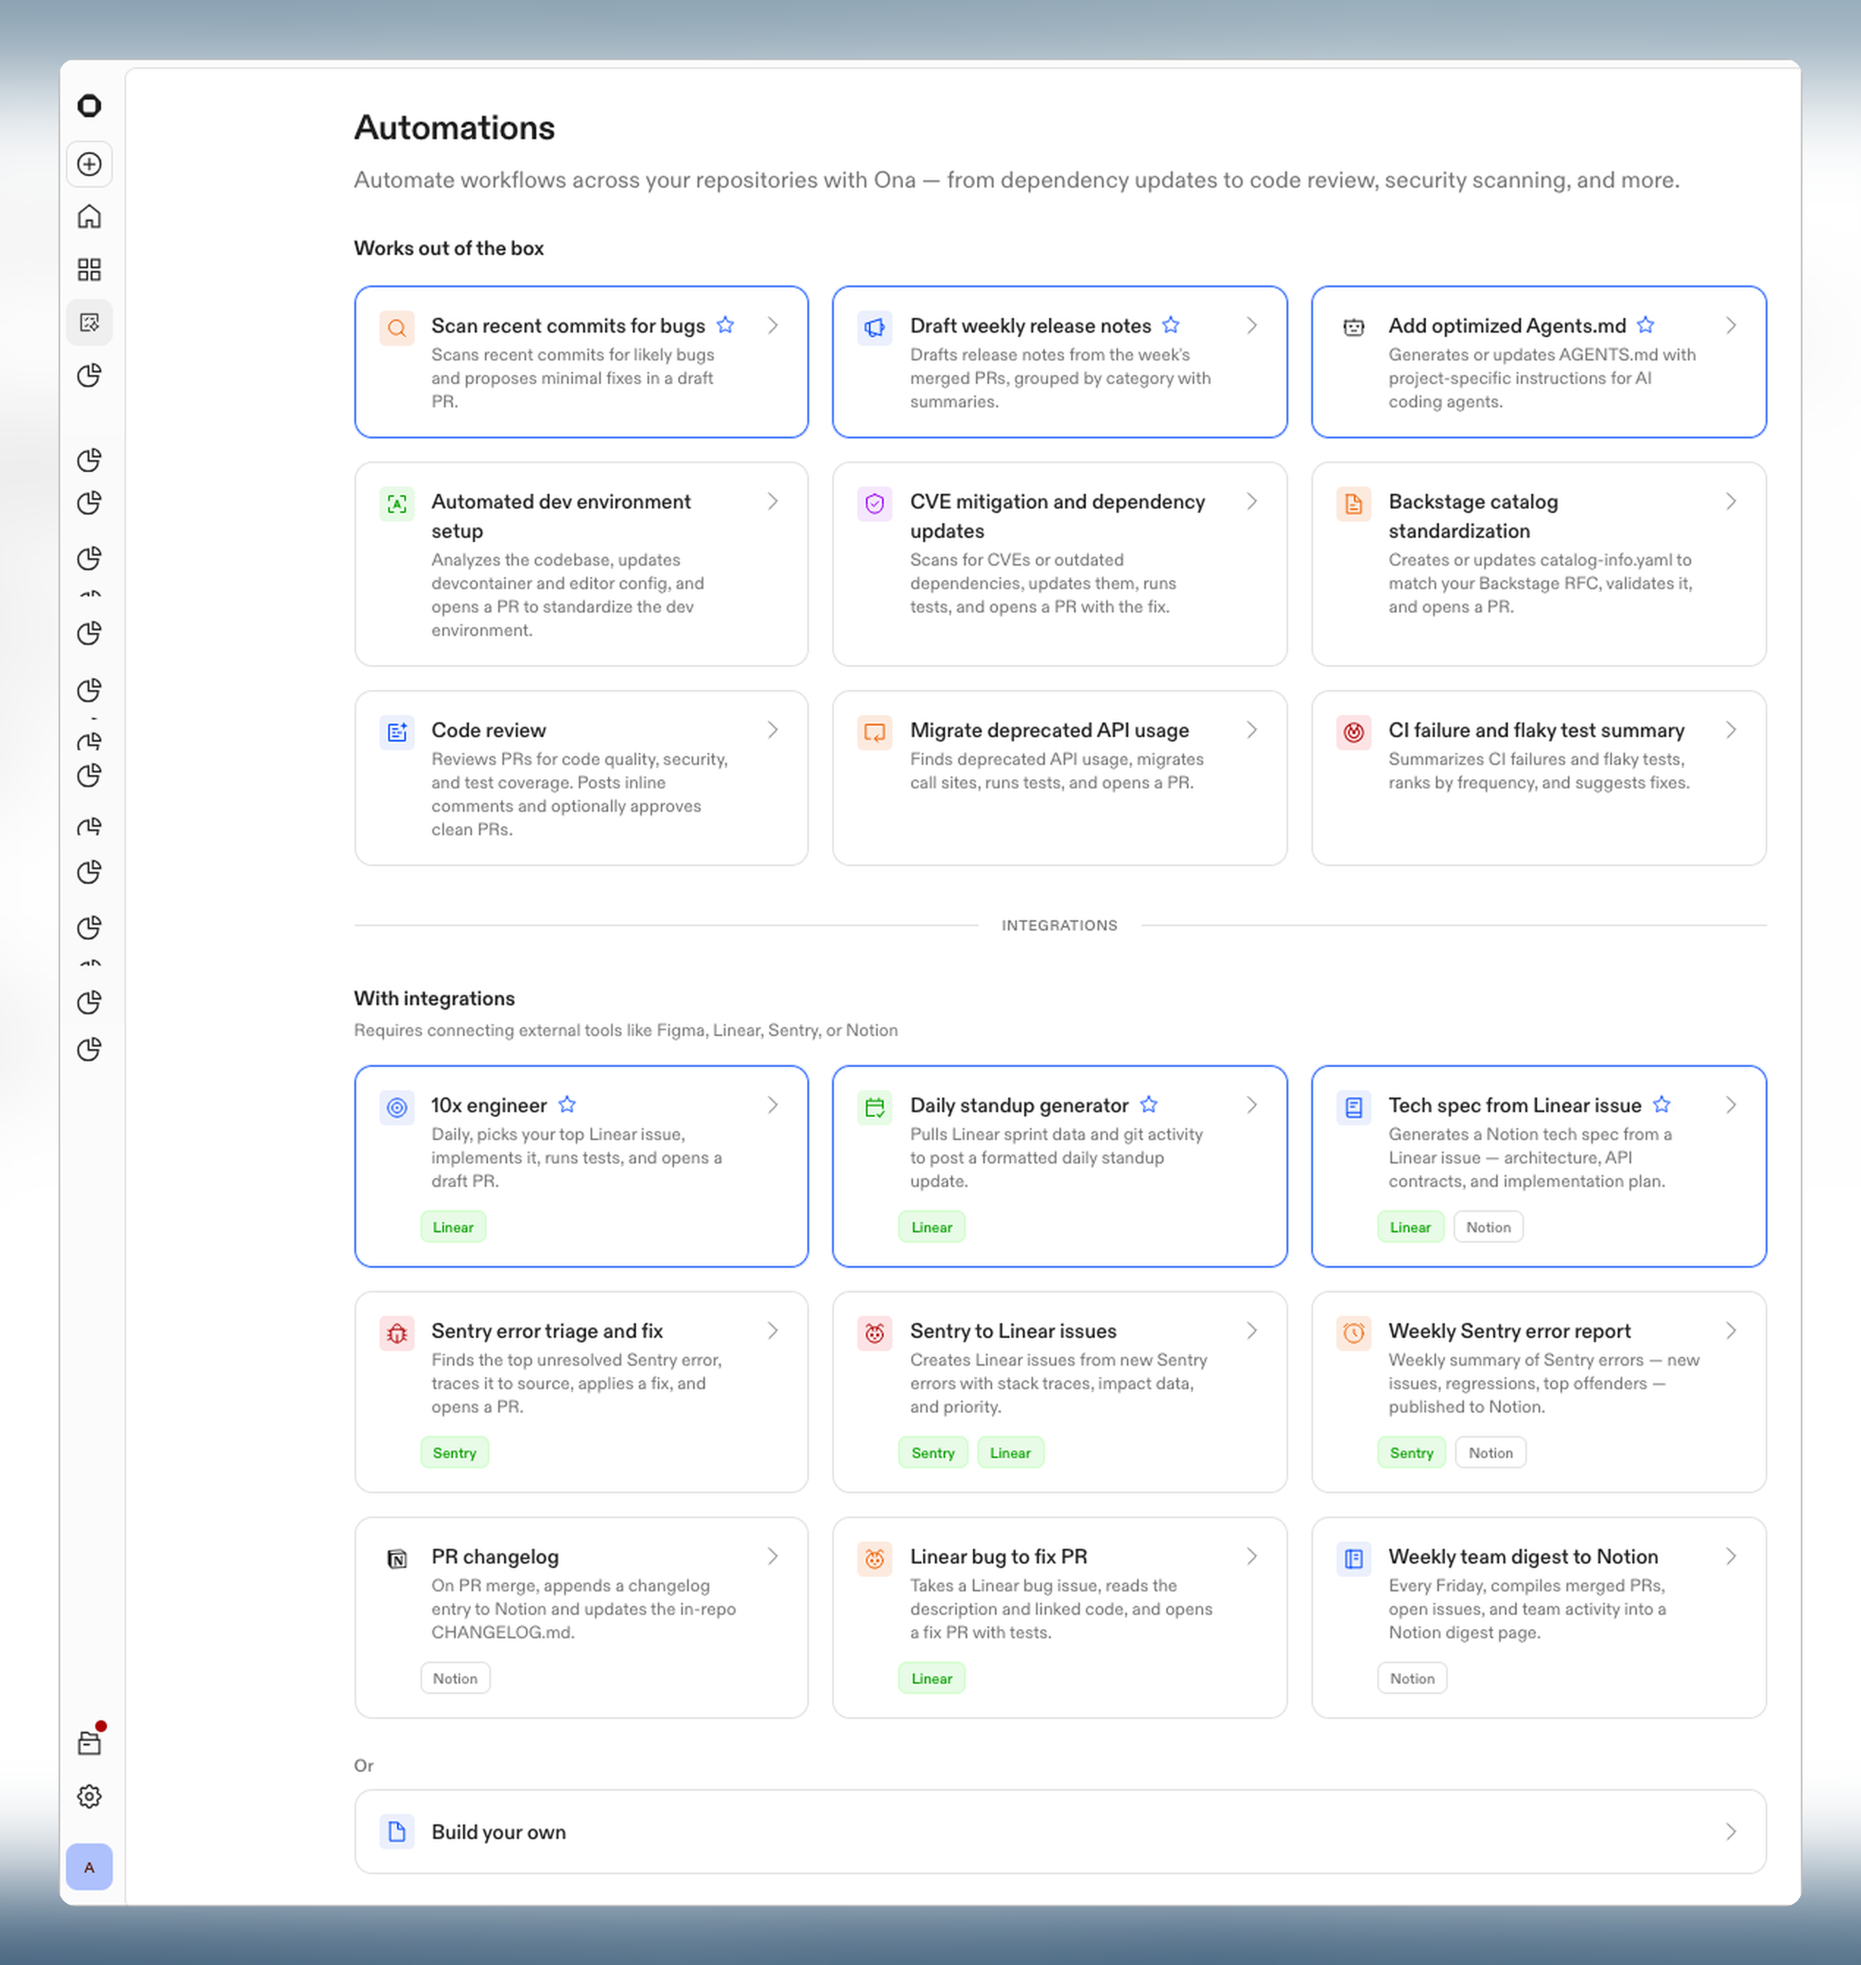Select the Home icon in the sidebar
This screenshot has width=1861, height=1965.
click(89, 216)
